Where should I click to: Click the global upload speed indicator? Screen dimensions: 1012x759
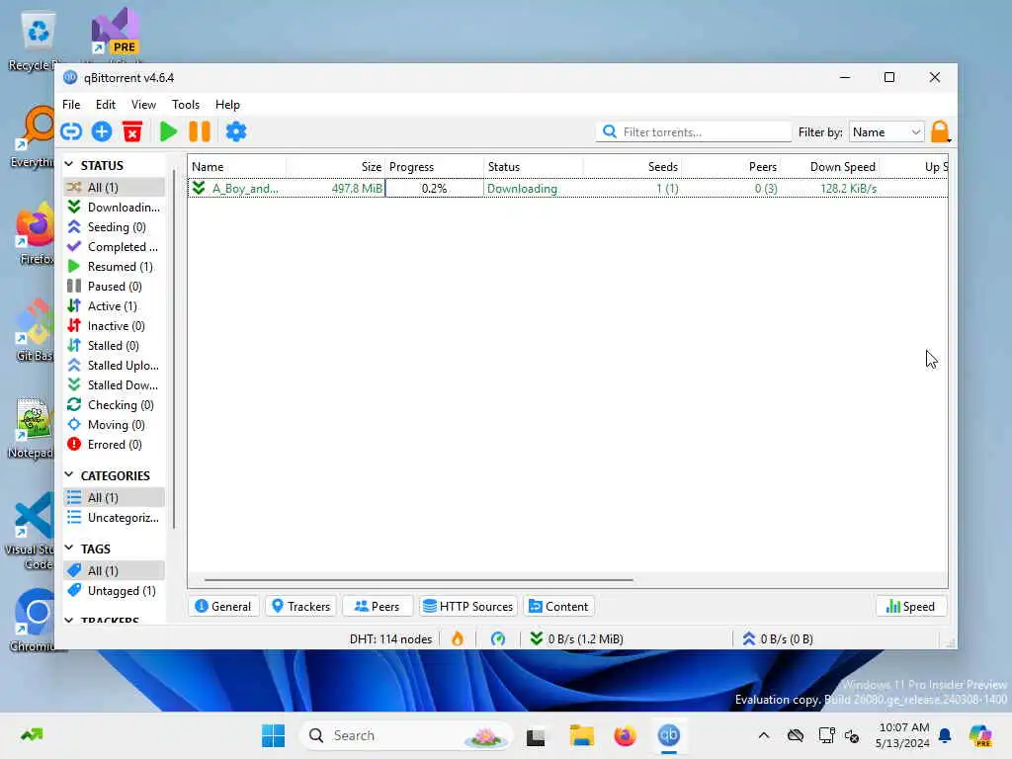point(777,639)
